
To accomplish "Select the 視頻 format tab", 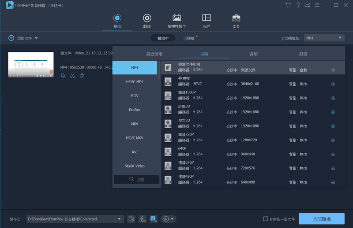I will tap(204, 54).
